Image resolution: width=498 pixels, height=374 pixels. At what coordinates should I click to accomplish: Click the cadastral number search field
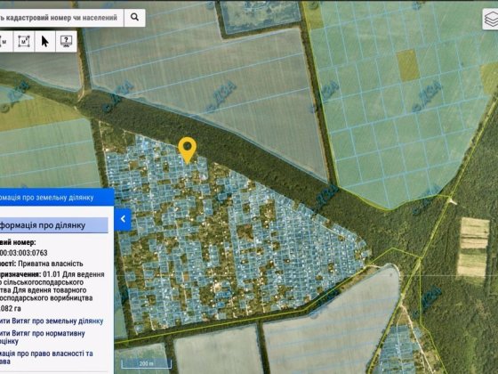(x=61, y=18)
